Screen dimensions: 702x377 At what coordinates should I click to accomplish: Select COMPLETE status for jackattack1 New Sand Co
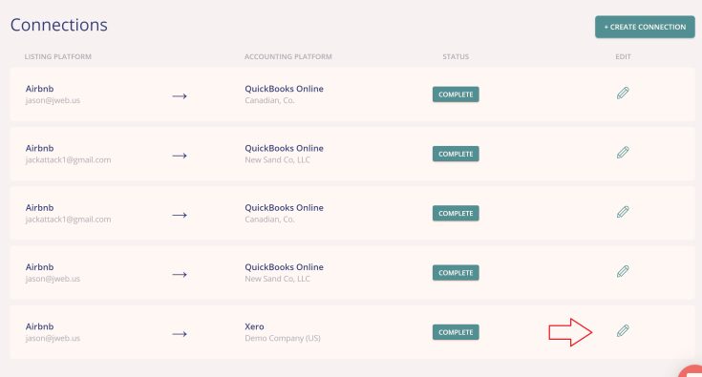tap(456, 154)
